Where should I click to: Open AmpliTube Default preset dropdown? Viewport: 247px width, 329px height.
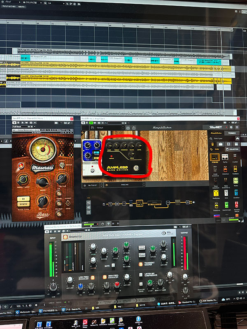tap(109, 127)
